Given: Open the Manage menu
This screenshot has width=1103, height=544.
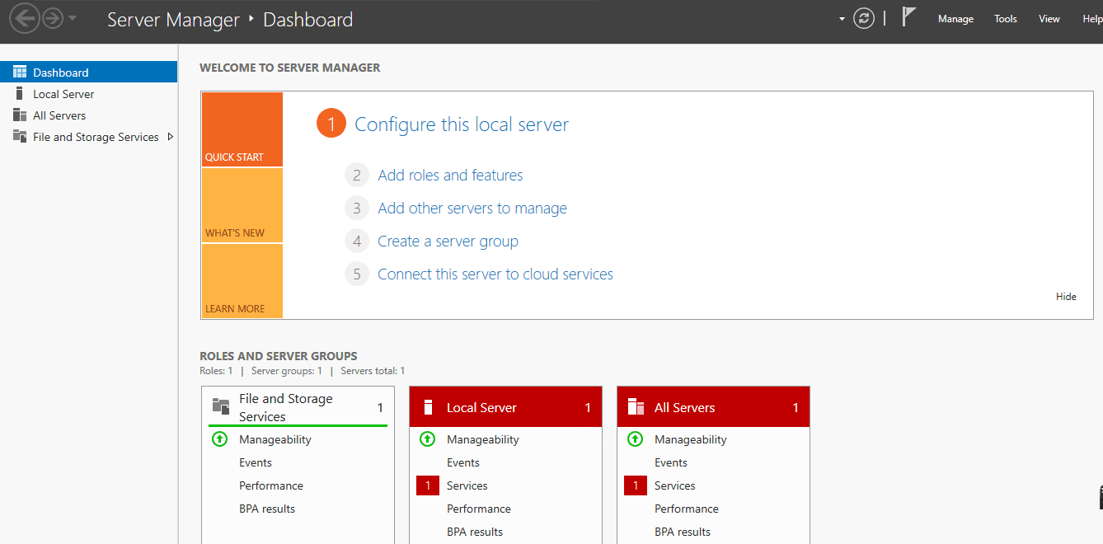Looking at the screenshot, I should coord(955,18).
